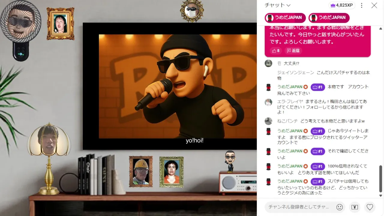The width and height of the screenshot is (384, 216).
Task: Click the うめだJAPAN avatar beside the スパチャは信用して message
Action: pyautogui.click(x=268, y=181)
